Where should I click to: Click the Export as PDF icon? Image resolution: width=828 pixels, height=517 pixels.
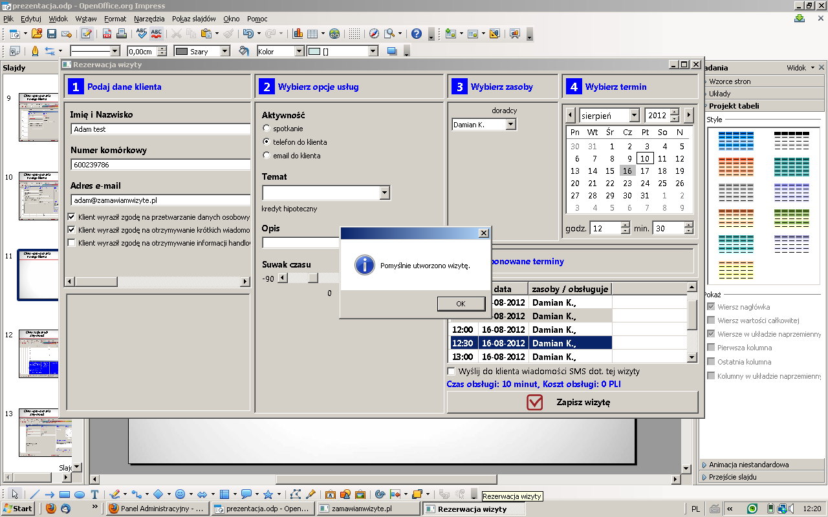107,34
